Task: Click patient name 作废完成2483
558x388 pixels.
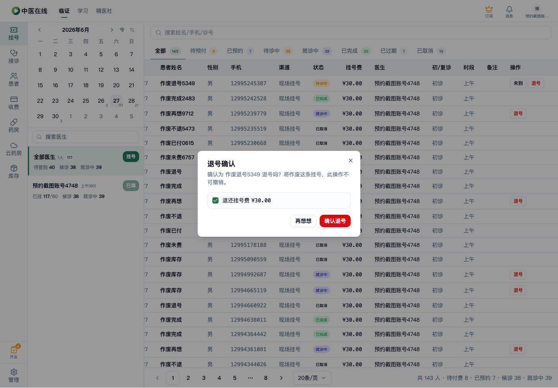Action: [177, 98]
